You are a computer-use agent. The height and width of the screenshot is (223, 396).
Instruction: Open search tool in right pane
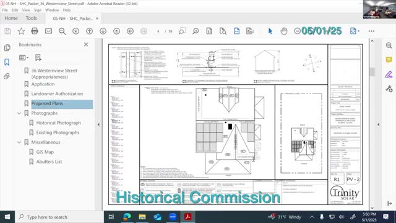389,45
